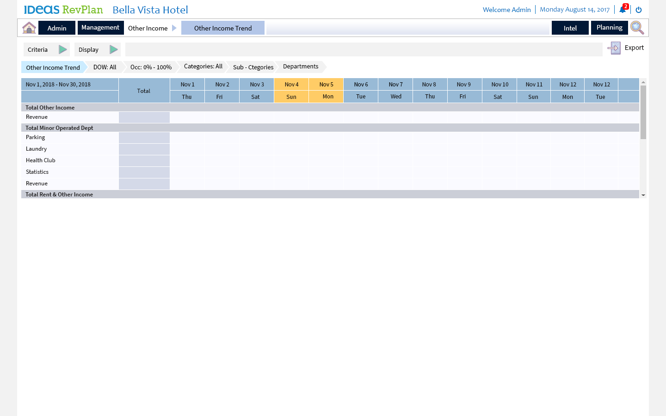Open the magnifying glass search icon

(637, 28)
